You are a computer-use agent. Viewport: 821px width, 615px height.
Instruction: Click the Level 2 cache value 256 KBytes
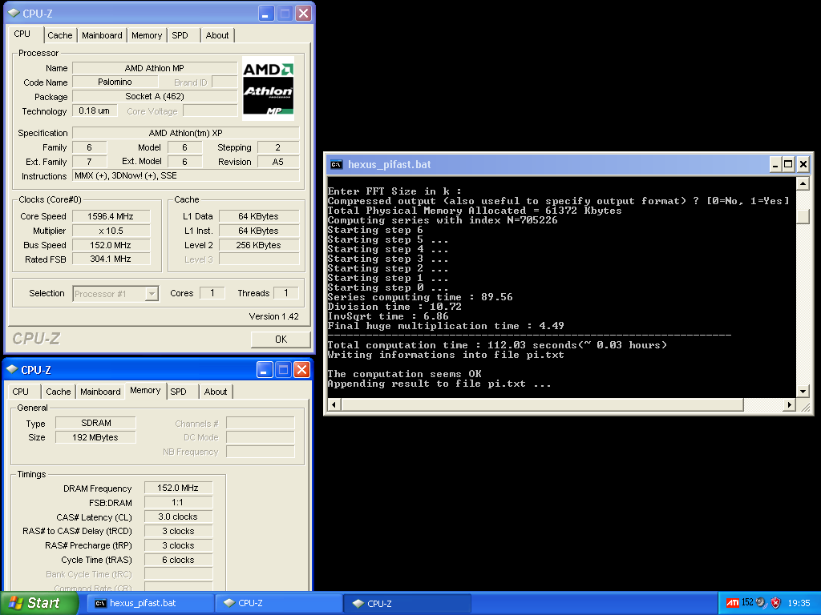point(259,245)
